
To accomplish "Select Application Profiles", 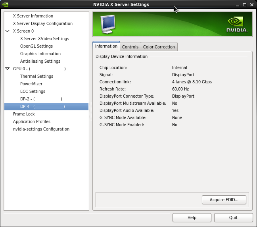I will 32,121.
